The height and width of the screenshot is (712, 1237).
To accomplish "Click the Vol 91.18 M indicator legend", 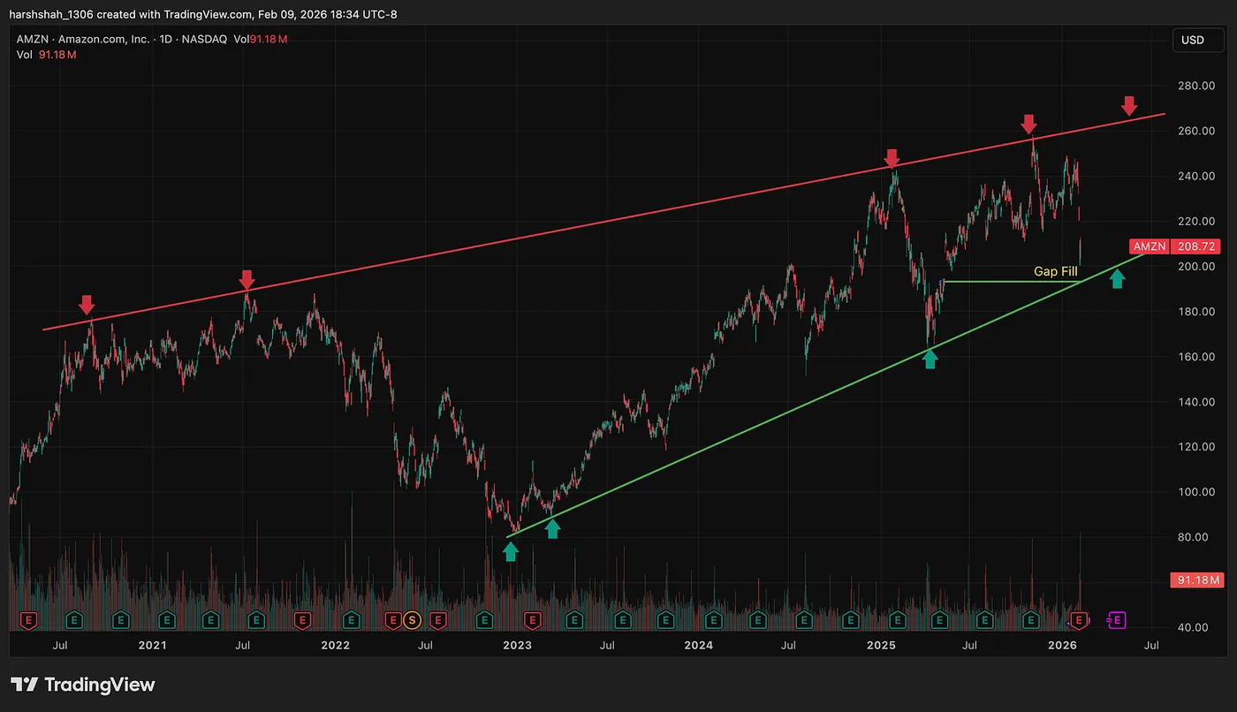I will 47,55.
